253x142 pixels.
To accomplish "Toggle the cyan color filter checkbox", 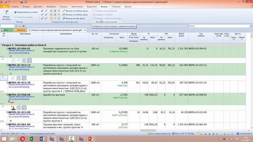I will click(x=59, y=19).
